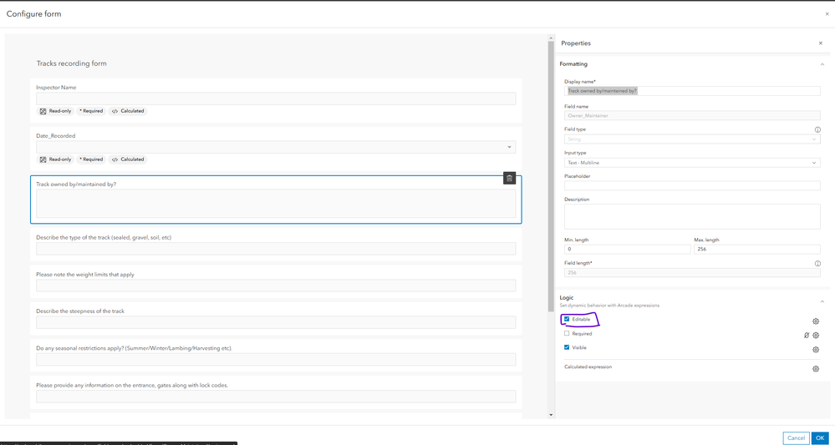Click the Tracks recording form title
835x445 pixels.
(71, 63)
